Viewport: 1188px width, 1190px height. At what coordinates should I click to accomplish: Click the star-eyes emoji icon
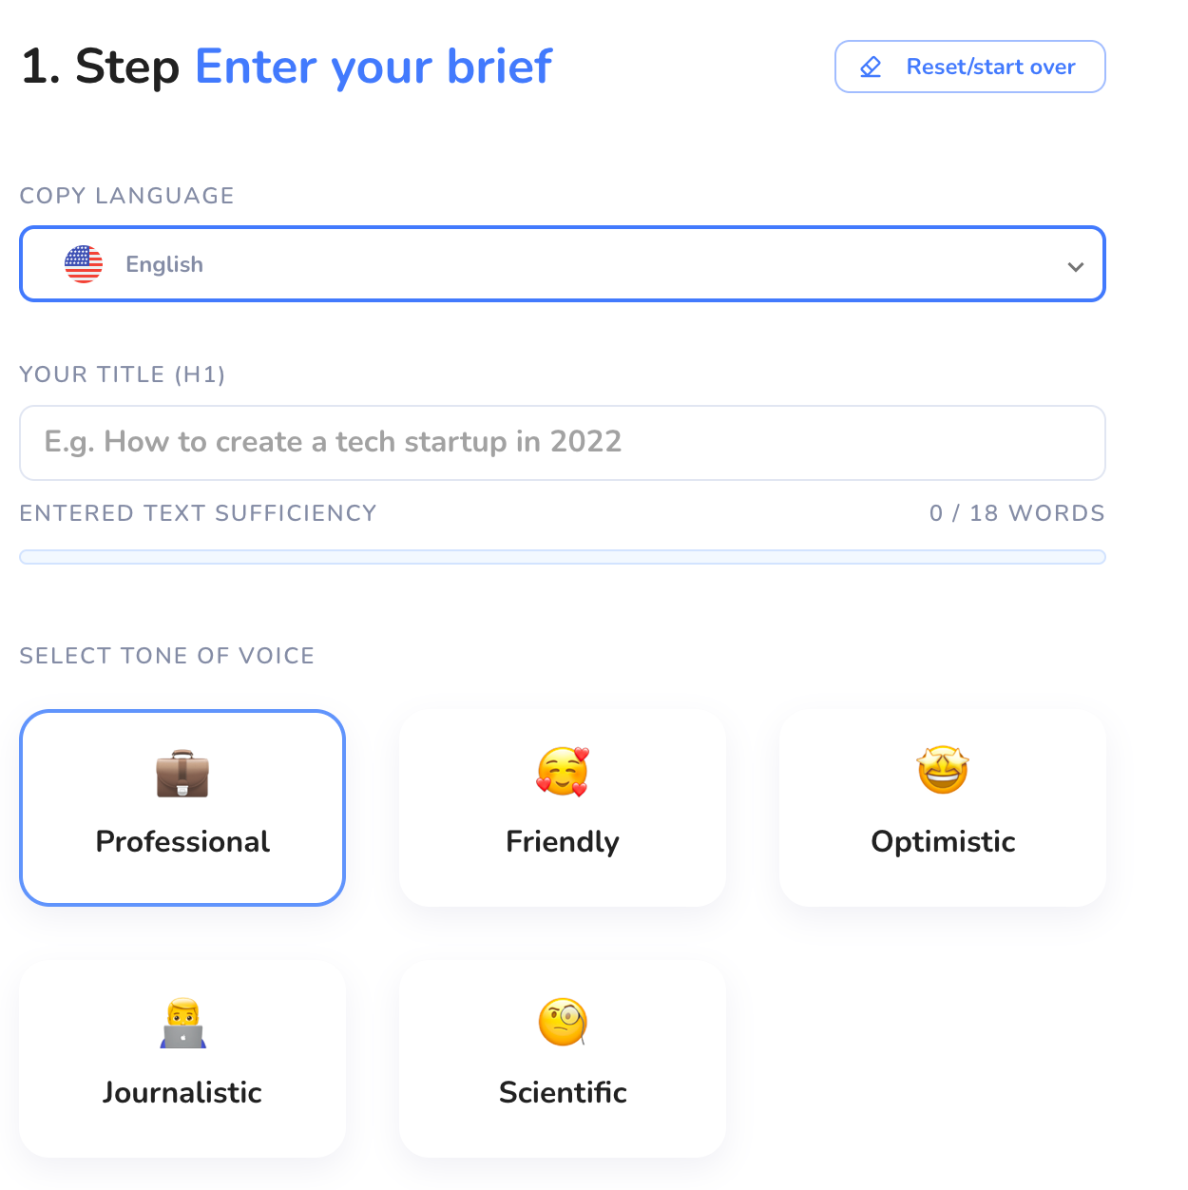[943, 770]
